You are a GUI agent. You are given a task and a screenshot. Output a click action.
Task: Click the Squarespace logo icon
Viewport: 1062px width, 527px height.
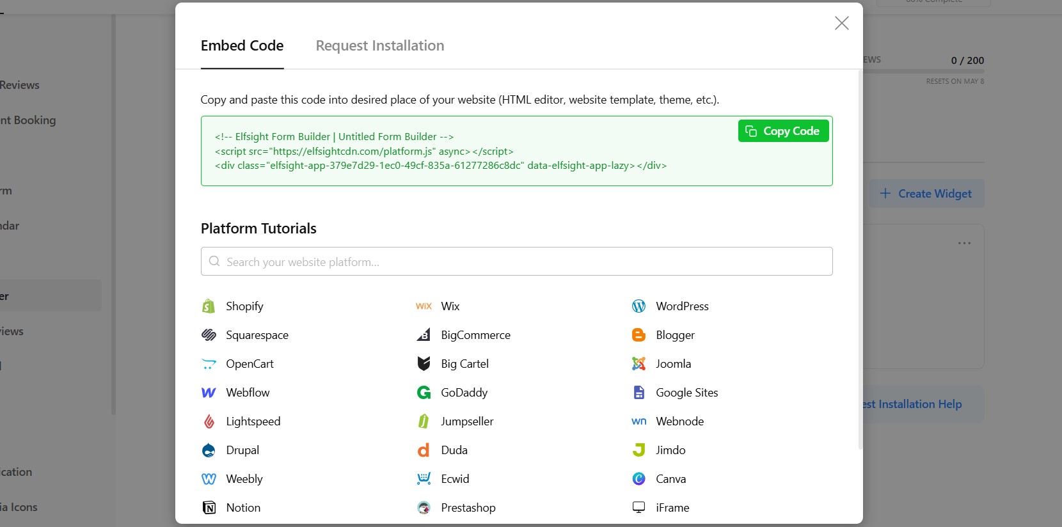point(209,335)
